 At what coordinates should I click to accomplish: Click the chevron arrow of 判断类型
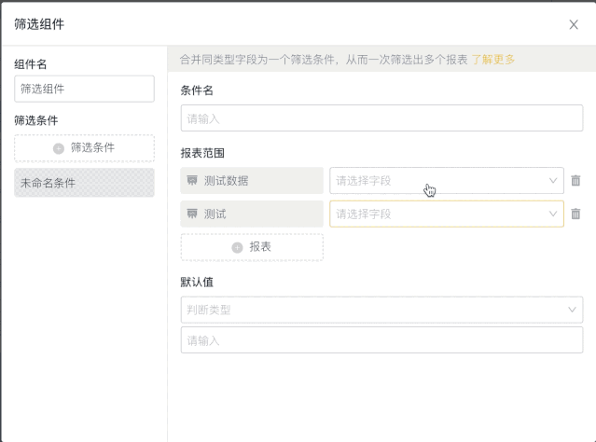click(572, 310)
